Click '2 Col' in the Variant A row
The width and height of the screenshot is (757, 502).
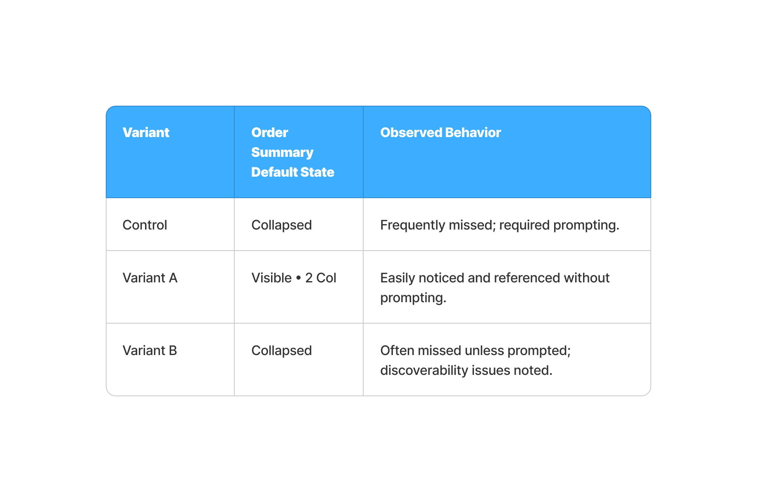coord(321,278)
